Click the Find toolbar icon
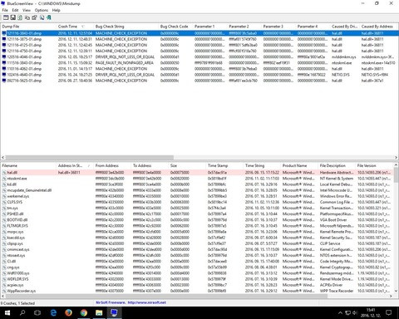Viewport: 399px width, 319px height. click(42, 17)
